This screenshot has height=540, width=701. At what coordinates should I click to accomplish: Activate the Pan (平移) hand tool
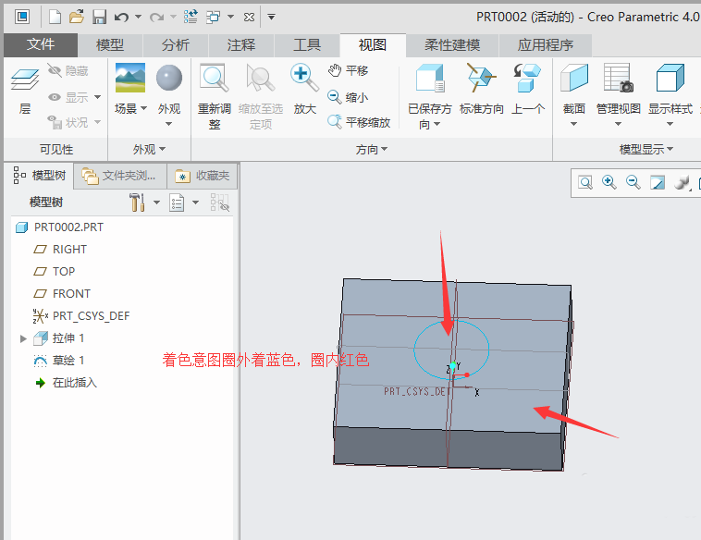[x=336, y=71]
